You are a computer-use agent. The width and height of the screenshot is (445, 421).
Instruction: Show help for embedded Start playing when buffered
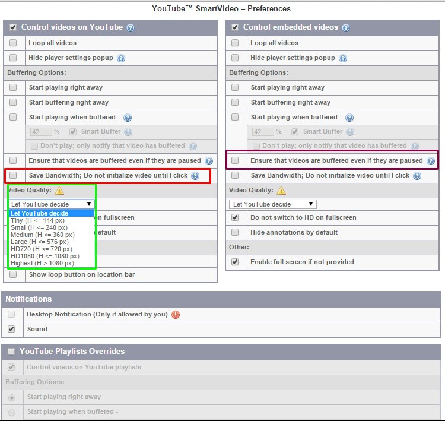tap(349, 118)
